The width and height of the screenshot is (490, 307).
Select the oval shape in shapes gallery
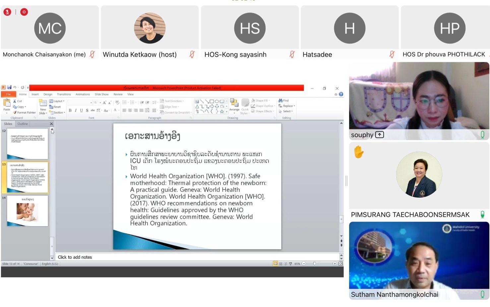[217, 101]
